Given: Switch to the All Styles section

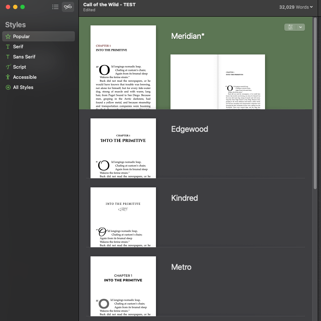Looking at the screenshot, I should (x=23, y=87).
